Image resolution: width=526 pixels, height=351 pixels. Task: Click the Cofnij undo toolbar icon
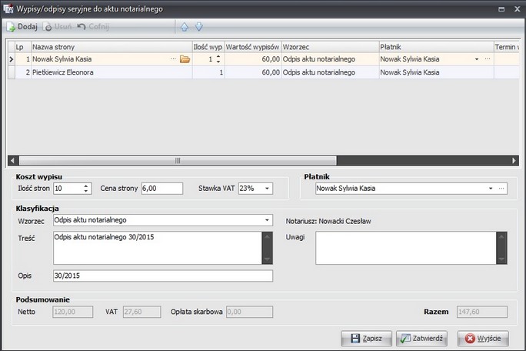tap(82, 27)
